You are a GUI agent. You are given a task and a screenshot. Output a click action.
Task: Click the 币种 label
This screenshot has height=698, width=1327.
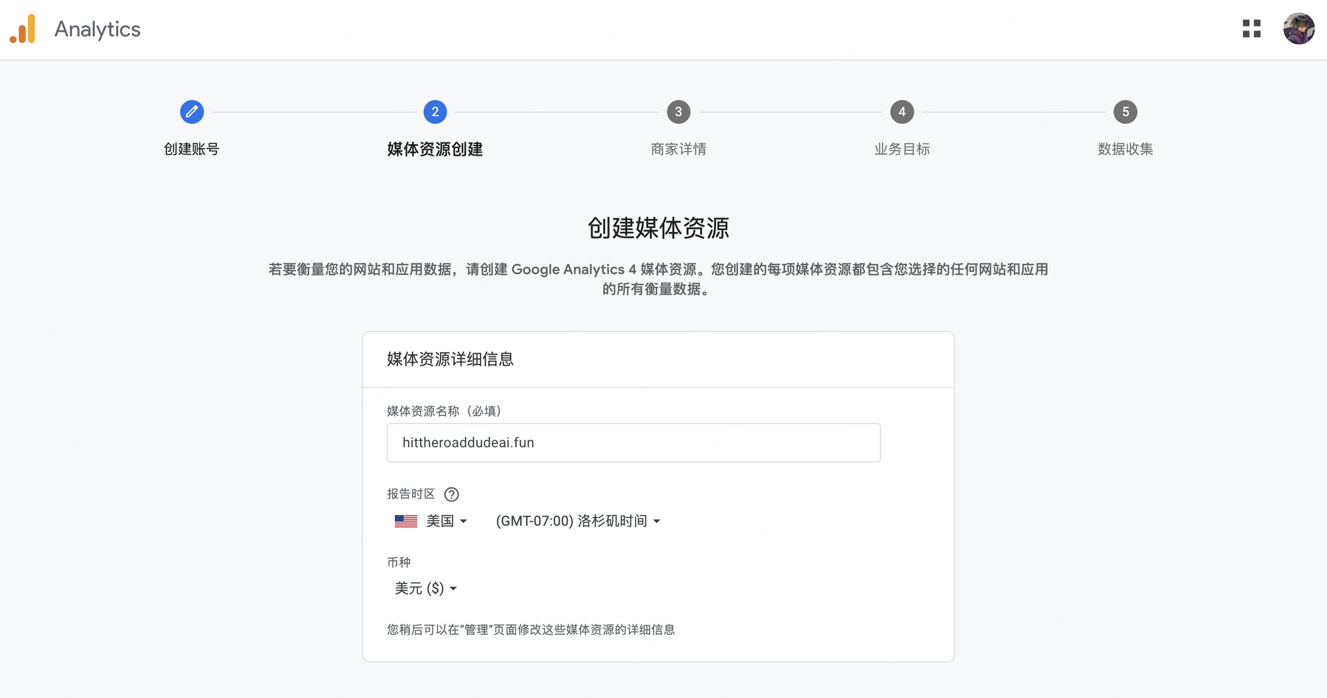[399, 562]
